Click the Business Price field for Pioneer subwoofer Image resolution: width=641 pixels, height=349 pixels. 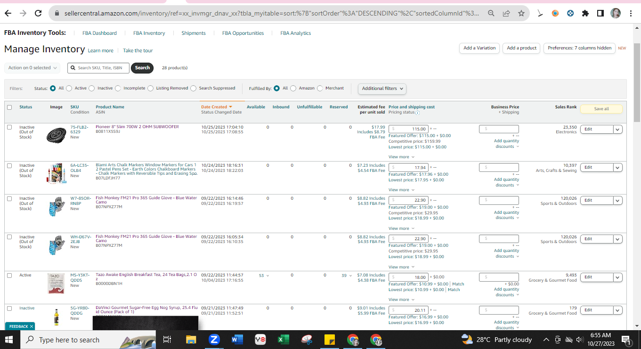[x=499, y=129]
